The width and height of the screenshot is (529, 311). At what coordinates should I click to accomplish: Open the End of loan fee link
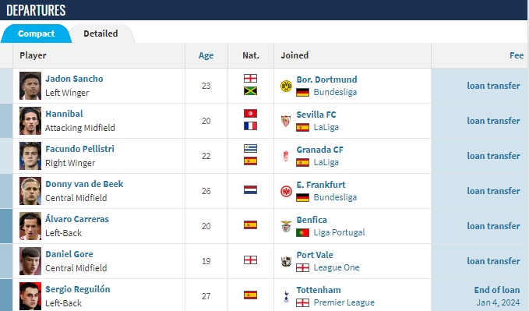496,290
